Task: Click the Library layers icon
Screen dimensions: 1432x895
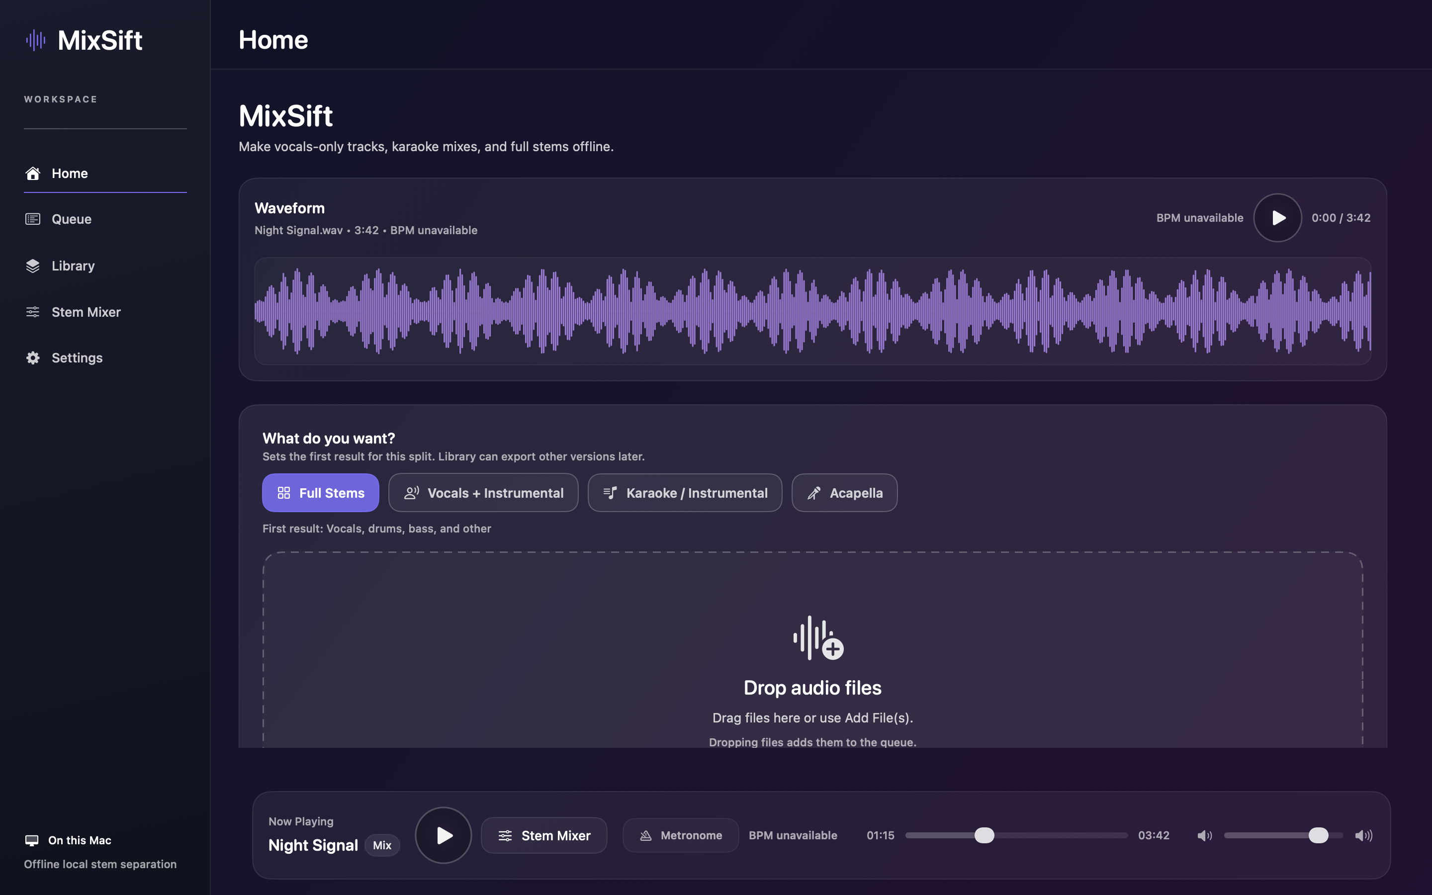Action: (x=32, y=266)
